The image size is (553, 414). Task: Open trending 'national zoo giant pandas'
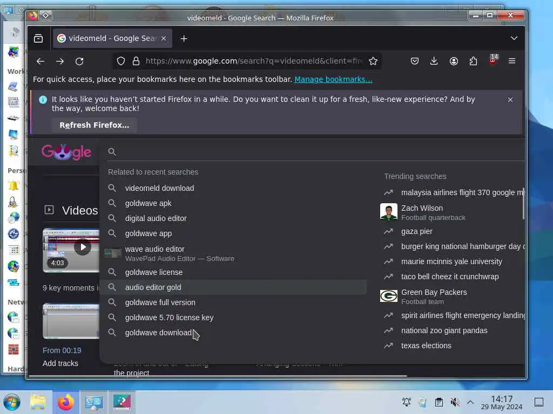point(453,330)
